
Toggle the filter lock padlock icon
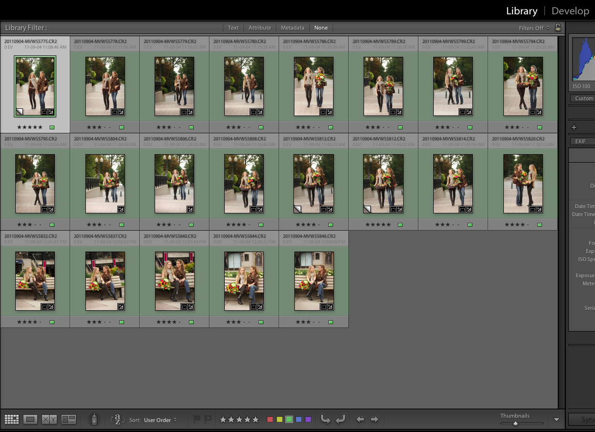pos(558,28)
